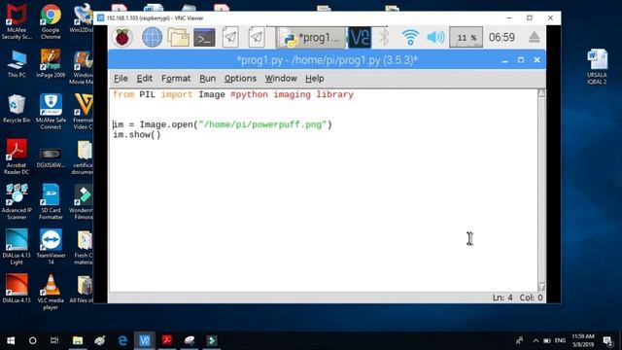This screenshot has height=350, width=622.
Task: Open Task View on the taskbar
Action: tap(54, 340)
